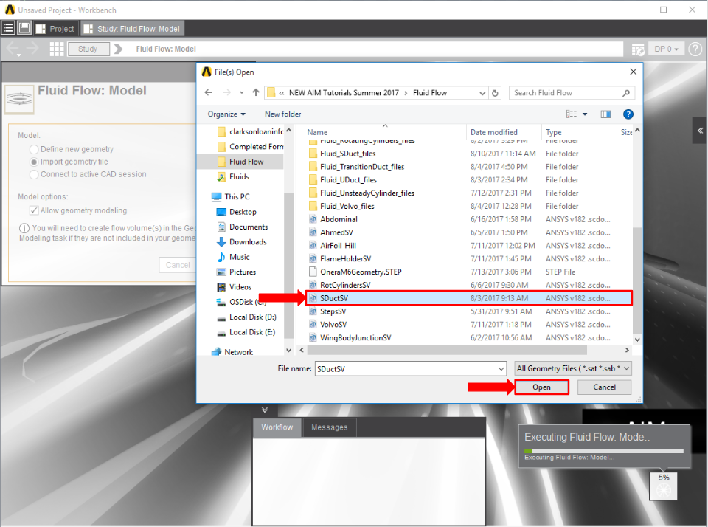Click the Executing Fluid Flow progress bar
This screenshot has height=527, width=708.
click(x=604, y=451)
